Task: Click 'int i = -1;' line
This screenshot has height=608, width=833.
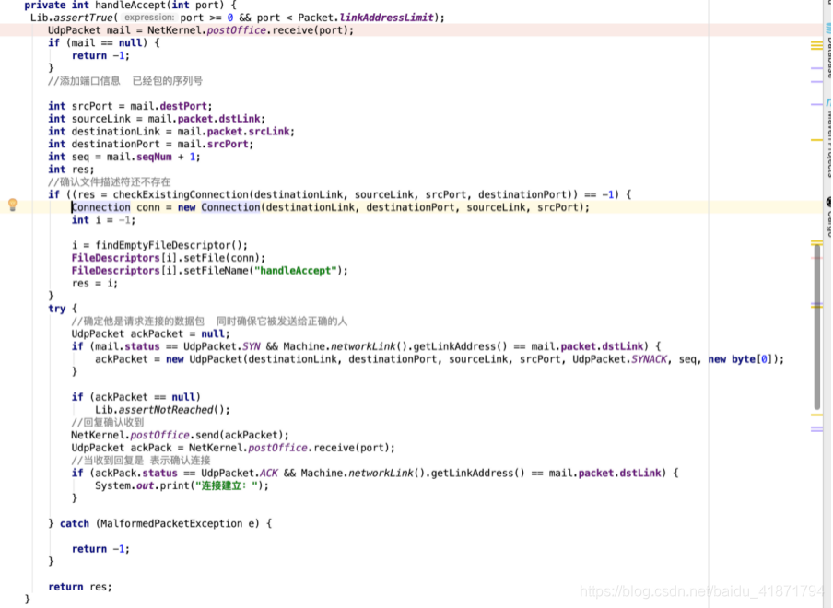Action: point(103,220)
